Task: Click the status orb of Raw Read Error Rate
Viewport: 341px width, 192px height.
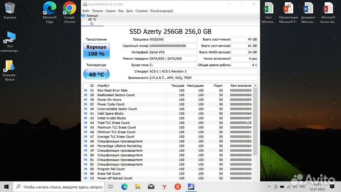Action: tap(86, 91)
